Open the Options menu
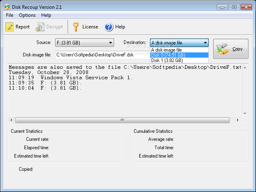The height and width of the screenshot is (192, 256). [27, 15]
